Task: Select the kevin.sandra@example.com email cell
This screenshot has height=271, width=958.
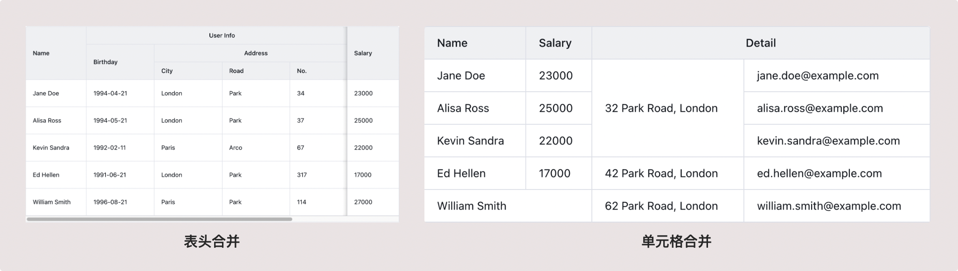Action: [828, 141]
